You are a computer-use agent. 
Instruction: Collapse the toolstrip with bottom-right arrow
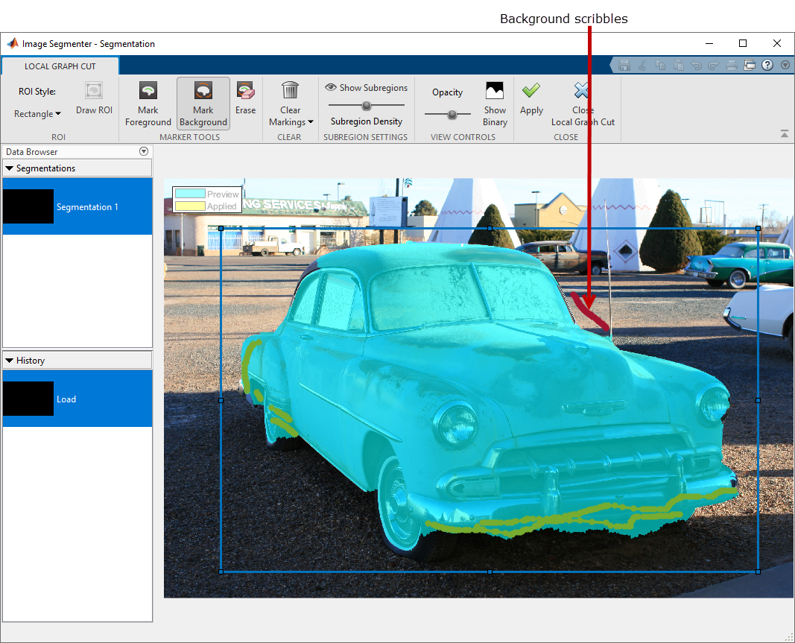coord(785,134)
